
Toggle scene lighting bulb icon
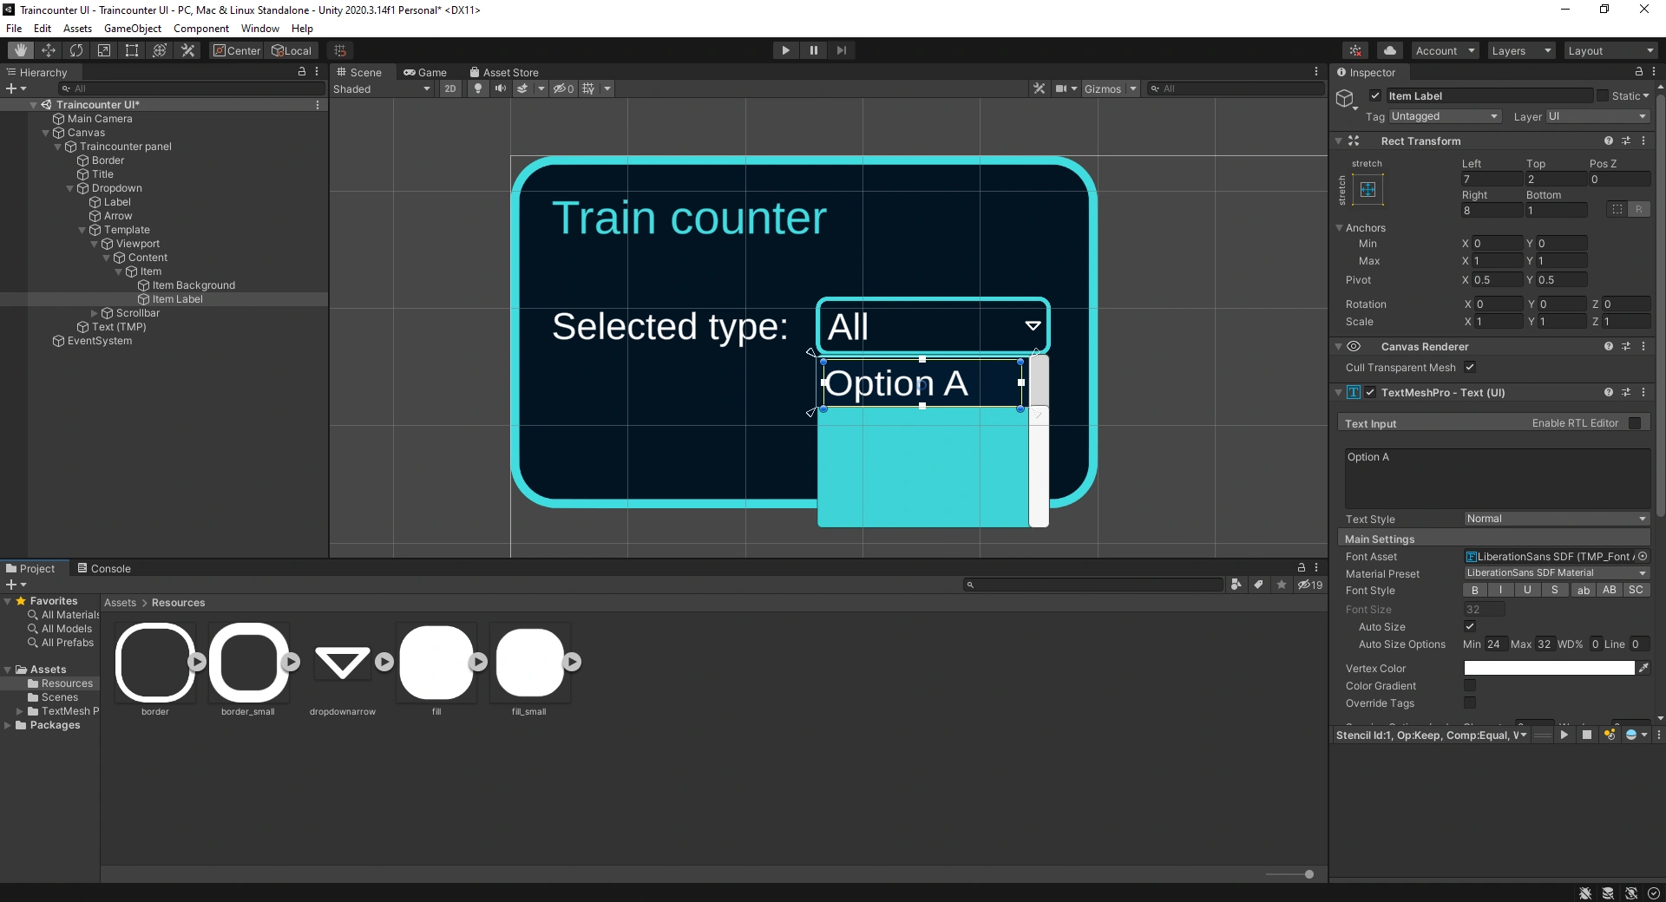(x=477, y=88)
